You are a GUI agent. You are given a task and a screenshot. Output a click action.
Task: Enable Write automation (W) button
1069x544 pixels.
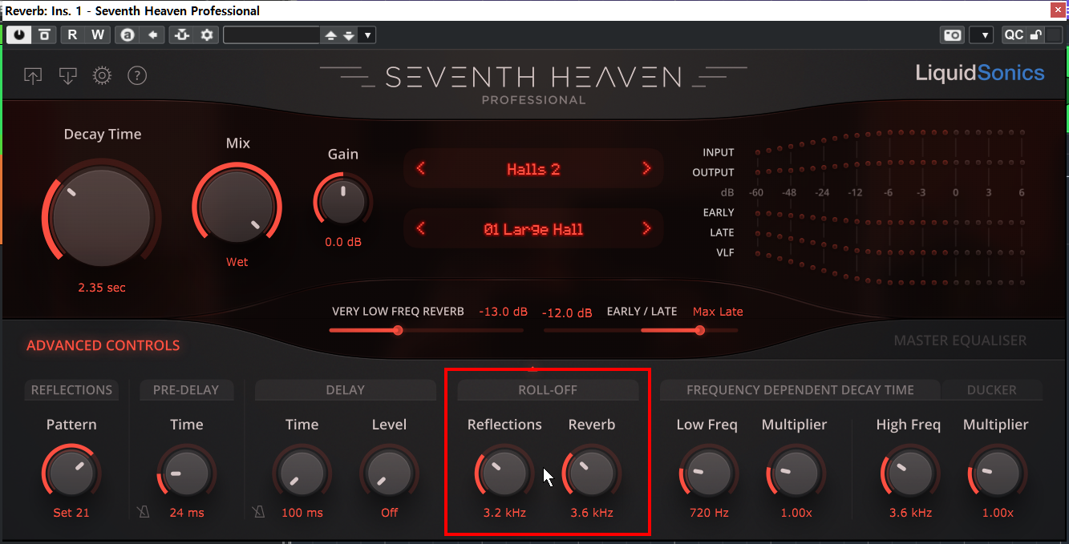click(x=97, y=34)
